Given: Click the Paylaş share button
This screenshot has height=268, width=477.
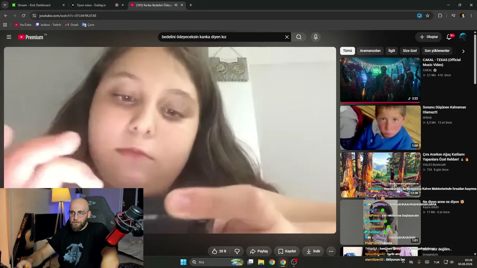Looking at the screenshot, I should pos(259,251).
